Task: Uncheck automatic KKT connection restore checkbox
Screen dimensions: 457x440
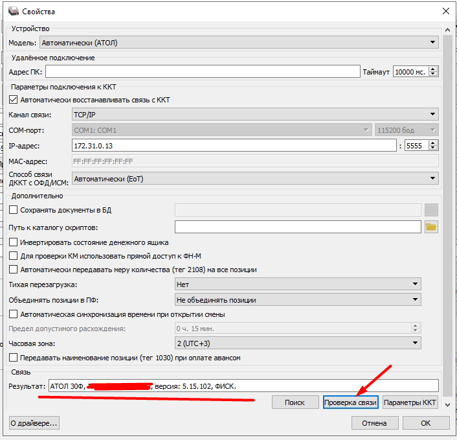Action: coord(14,100)
